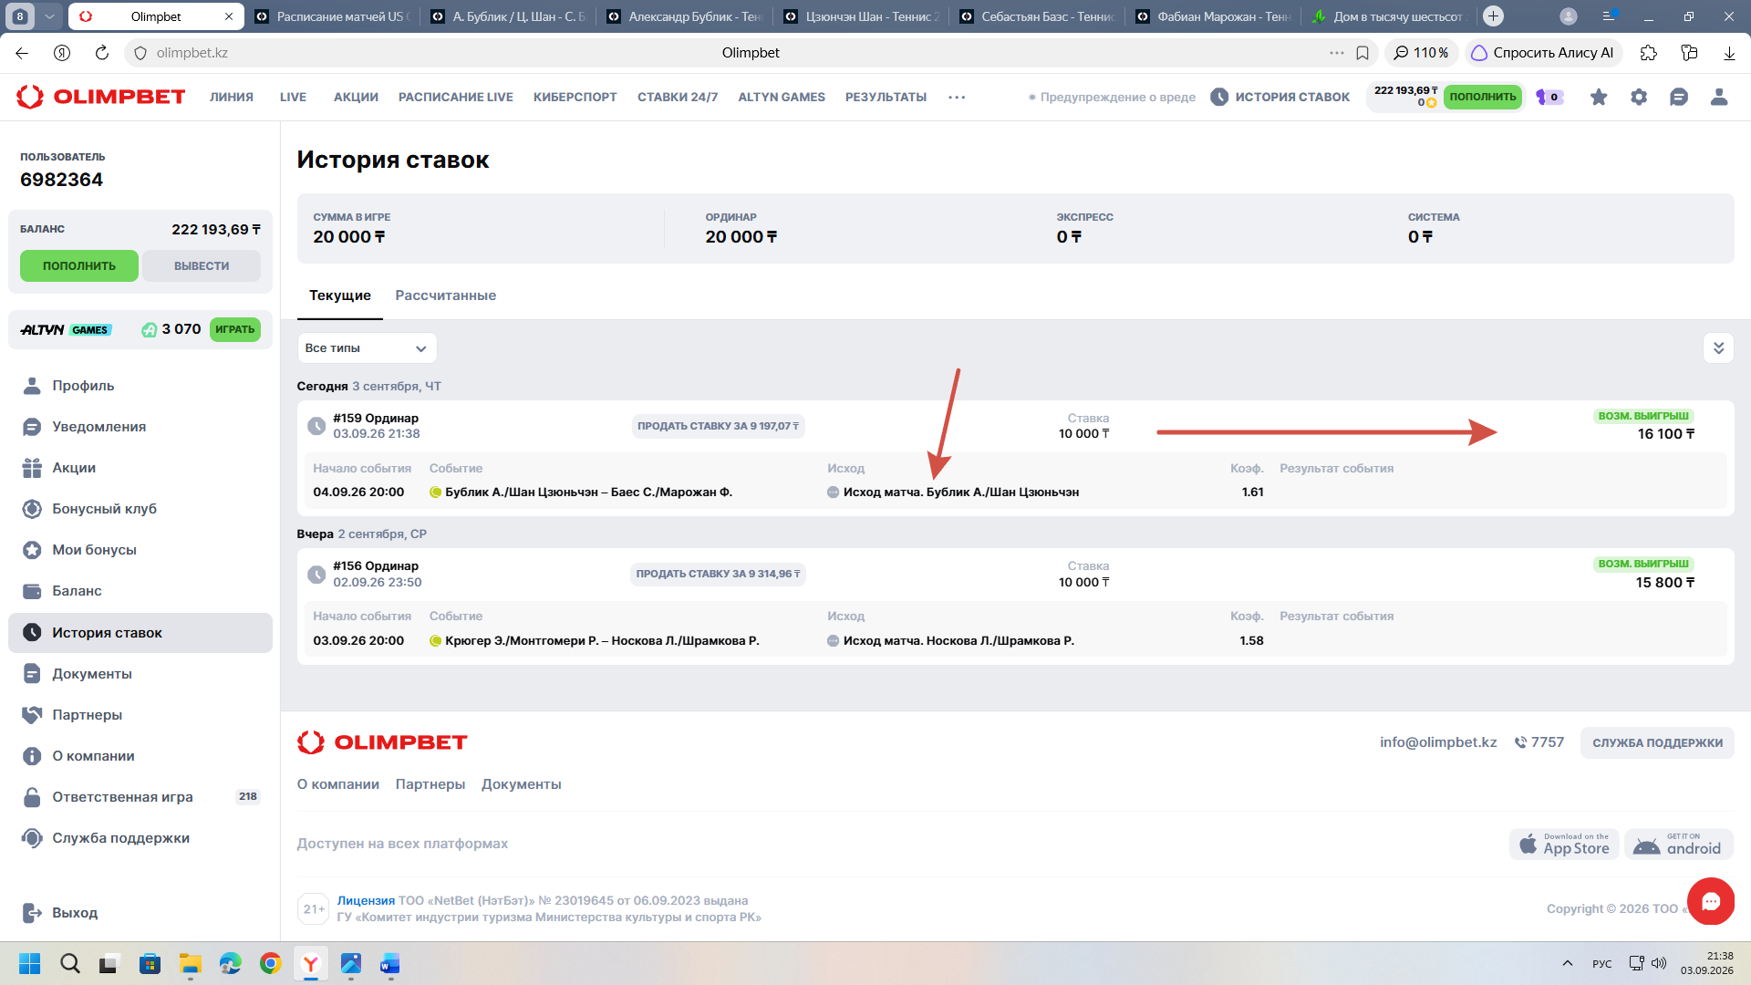Viewport: 1751px width, 985px height.
Task: Go back in the browser
Action: [x=22, y=53]
